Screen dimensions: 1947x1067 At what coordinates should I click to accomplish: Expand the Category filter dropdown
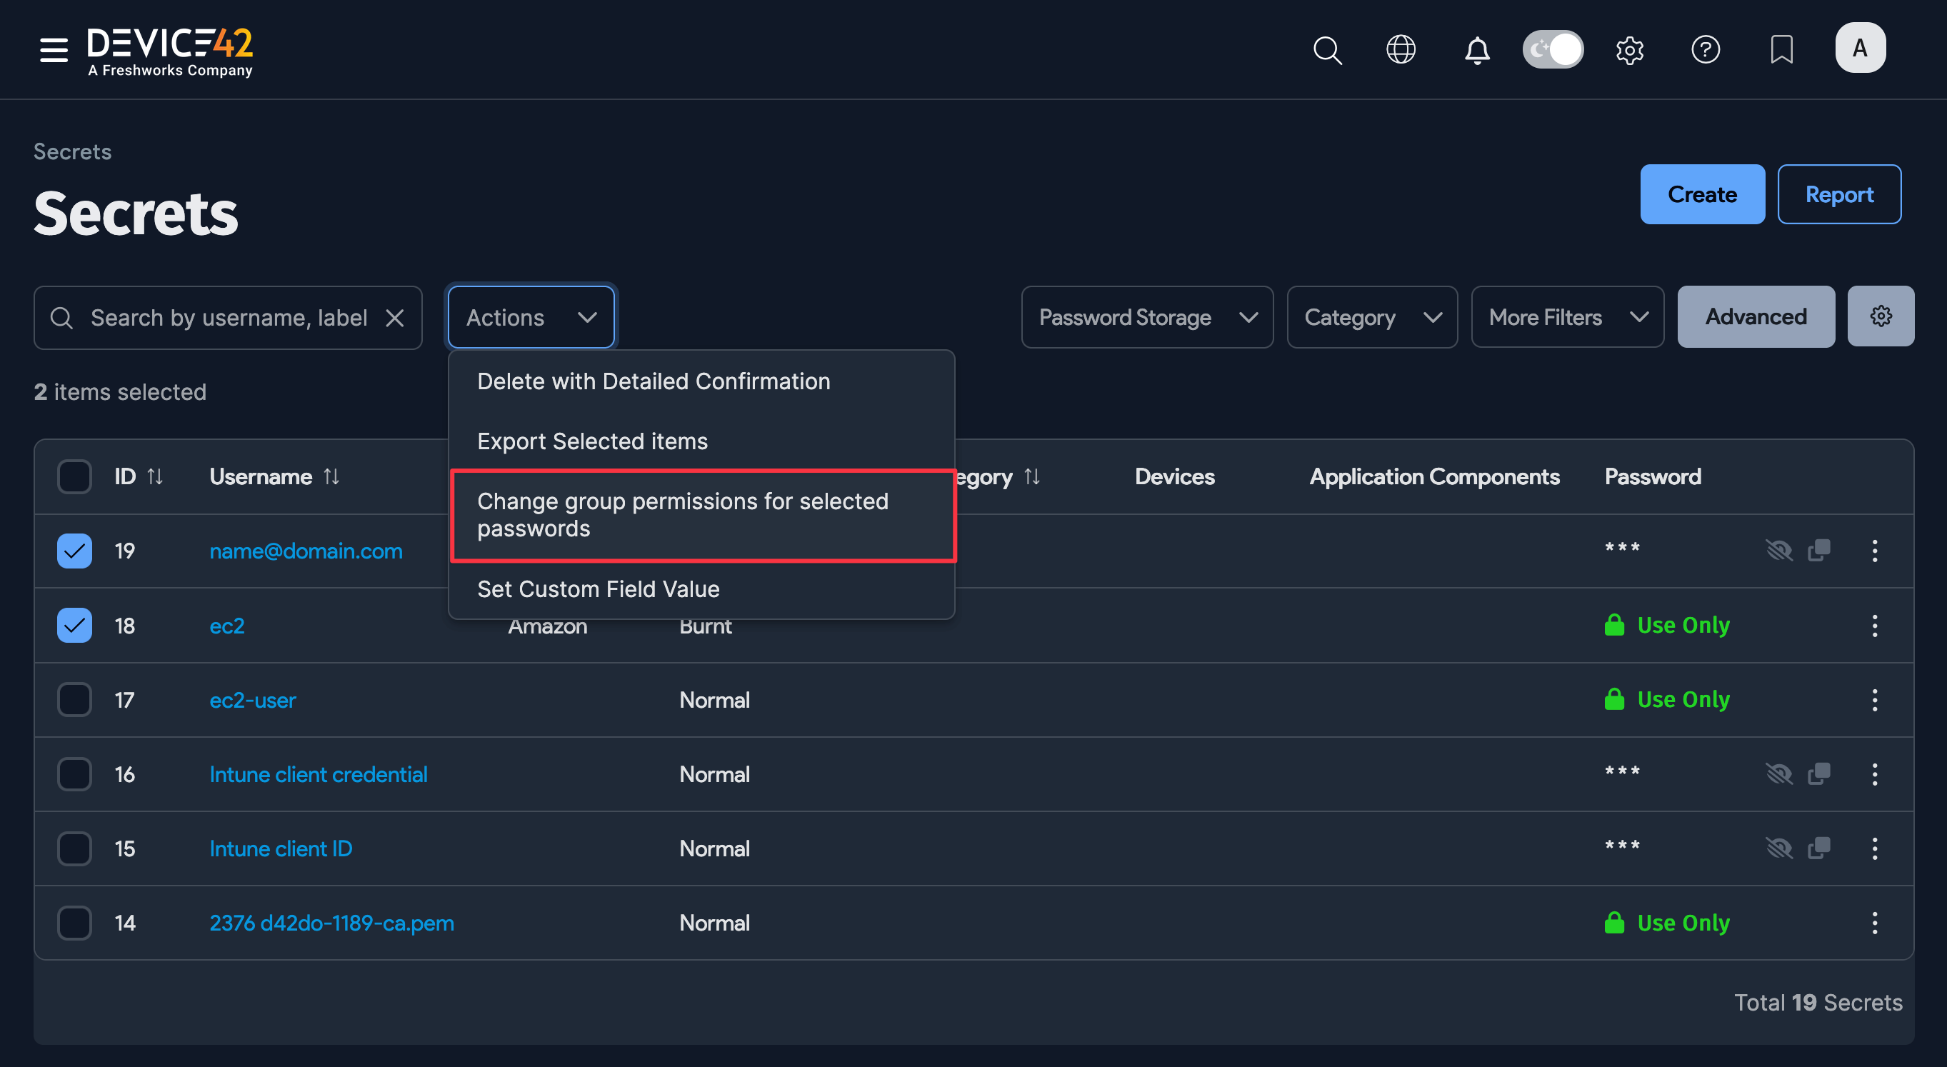pos(1372,316)
